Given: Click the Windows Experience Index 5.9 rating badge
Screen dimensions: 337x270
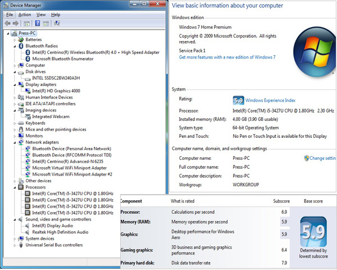Looking at the screenshot, I should [x=238, y=100].
